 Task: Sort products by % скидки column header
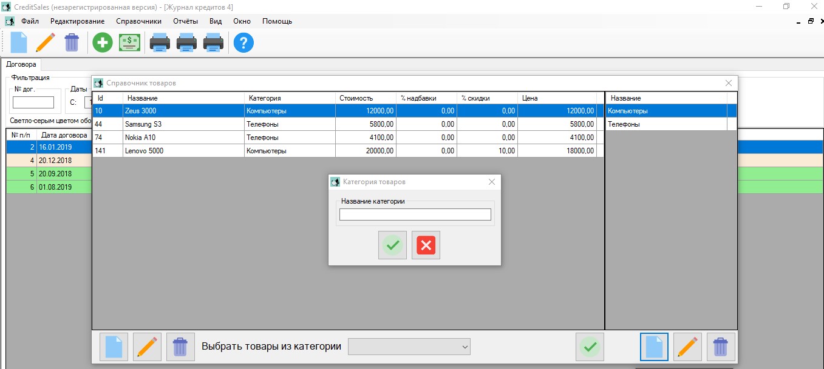pyautogui.click(x=488, y=98)
